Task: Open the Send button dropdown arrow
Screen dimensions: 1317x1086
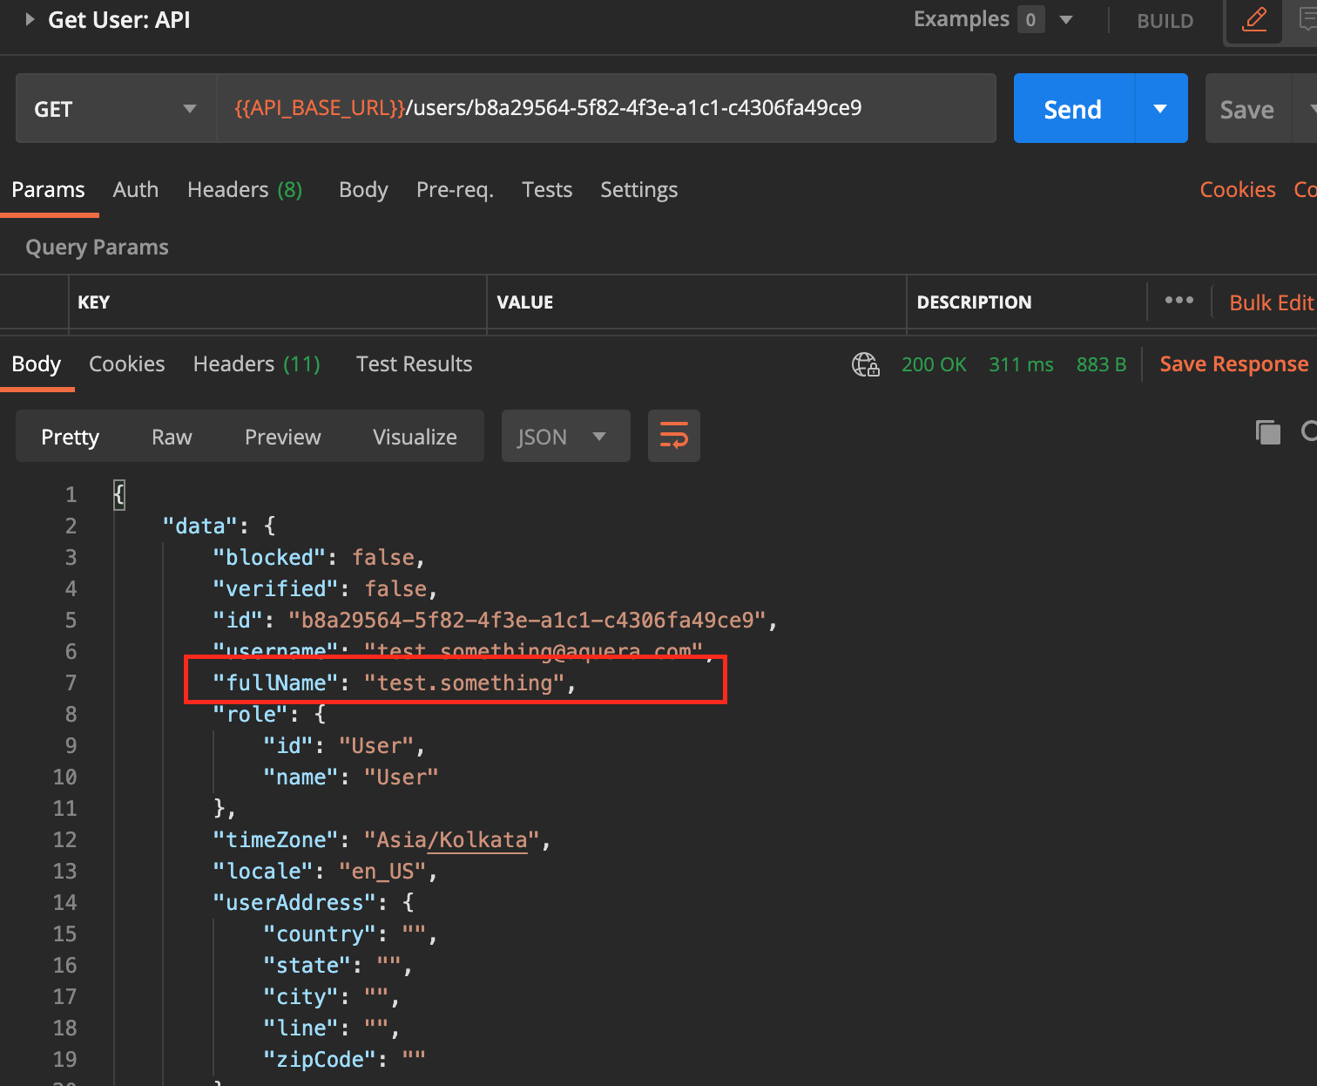Action: point(1160,108)
